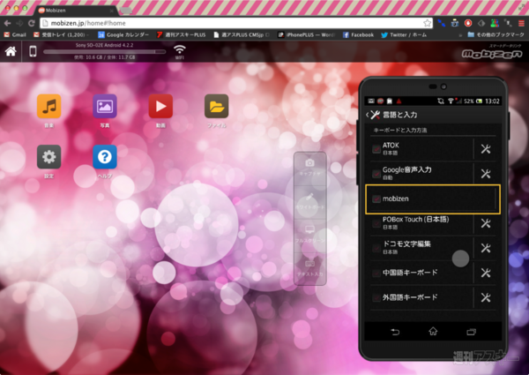Open the Google カレンダー bookmark

tap(123, 34)
